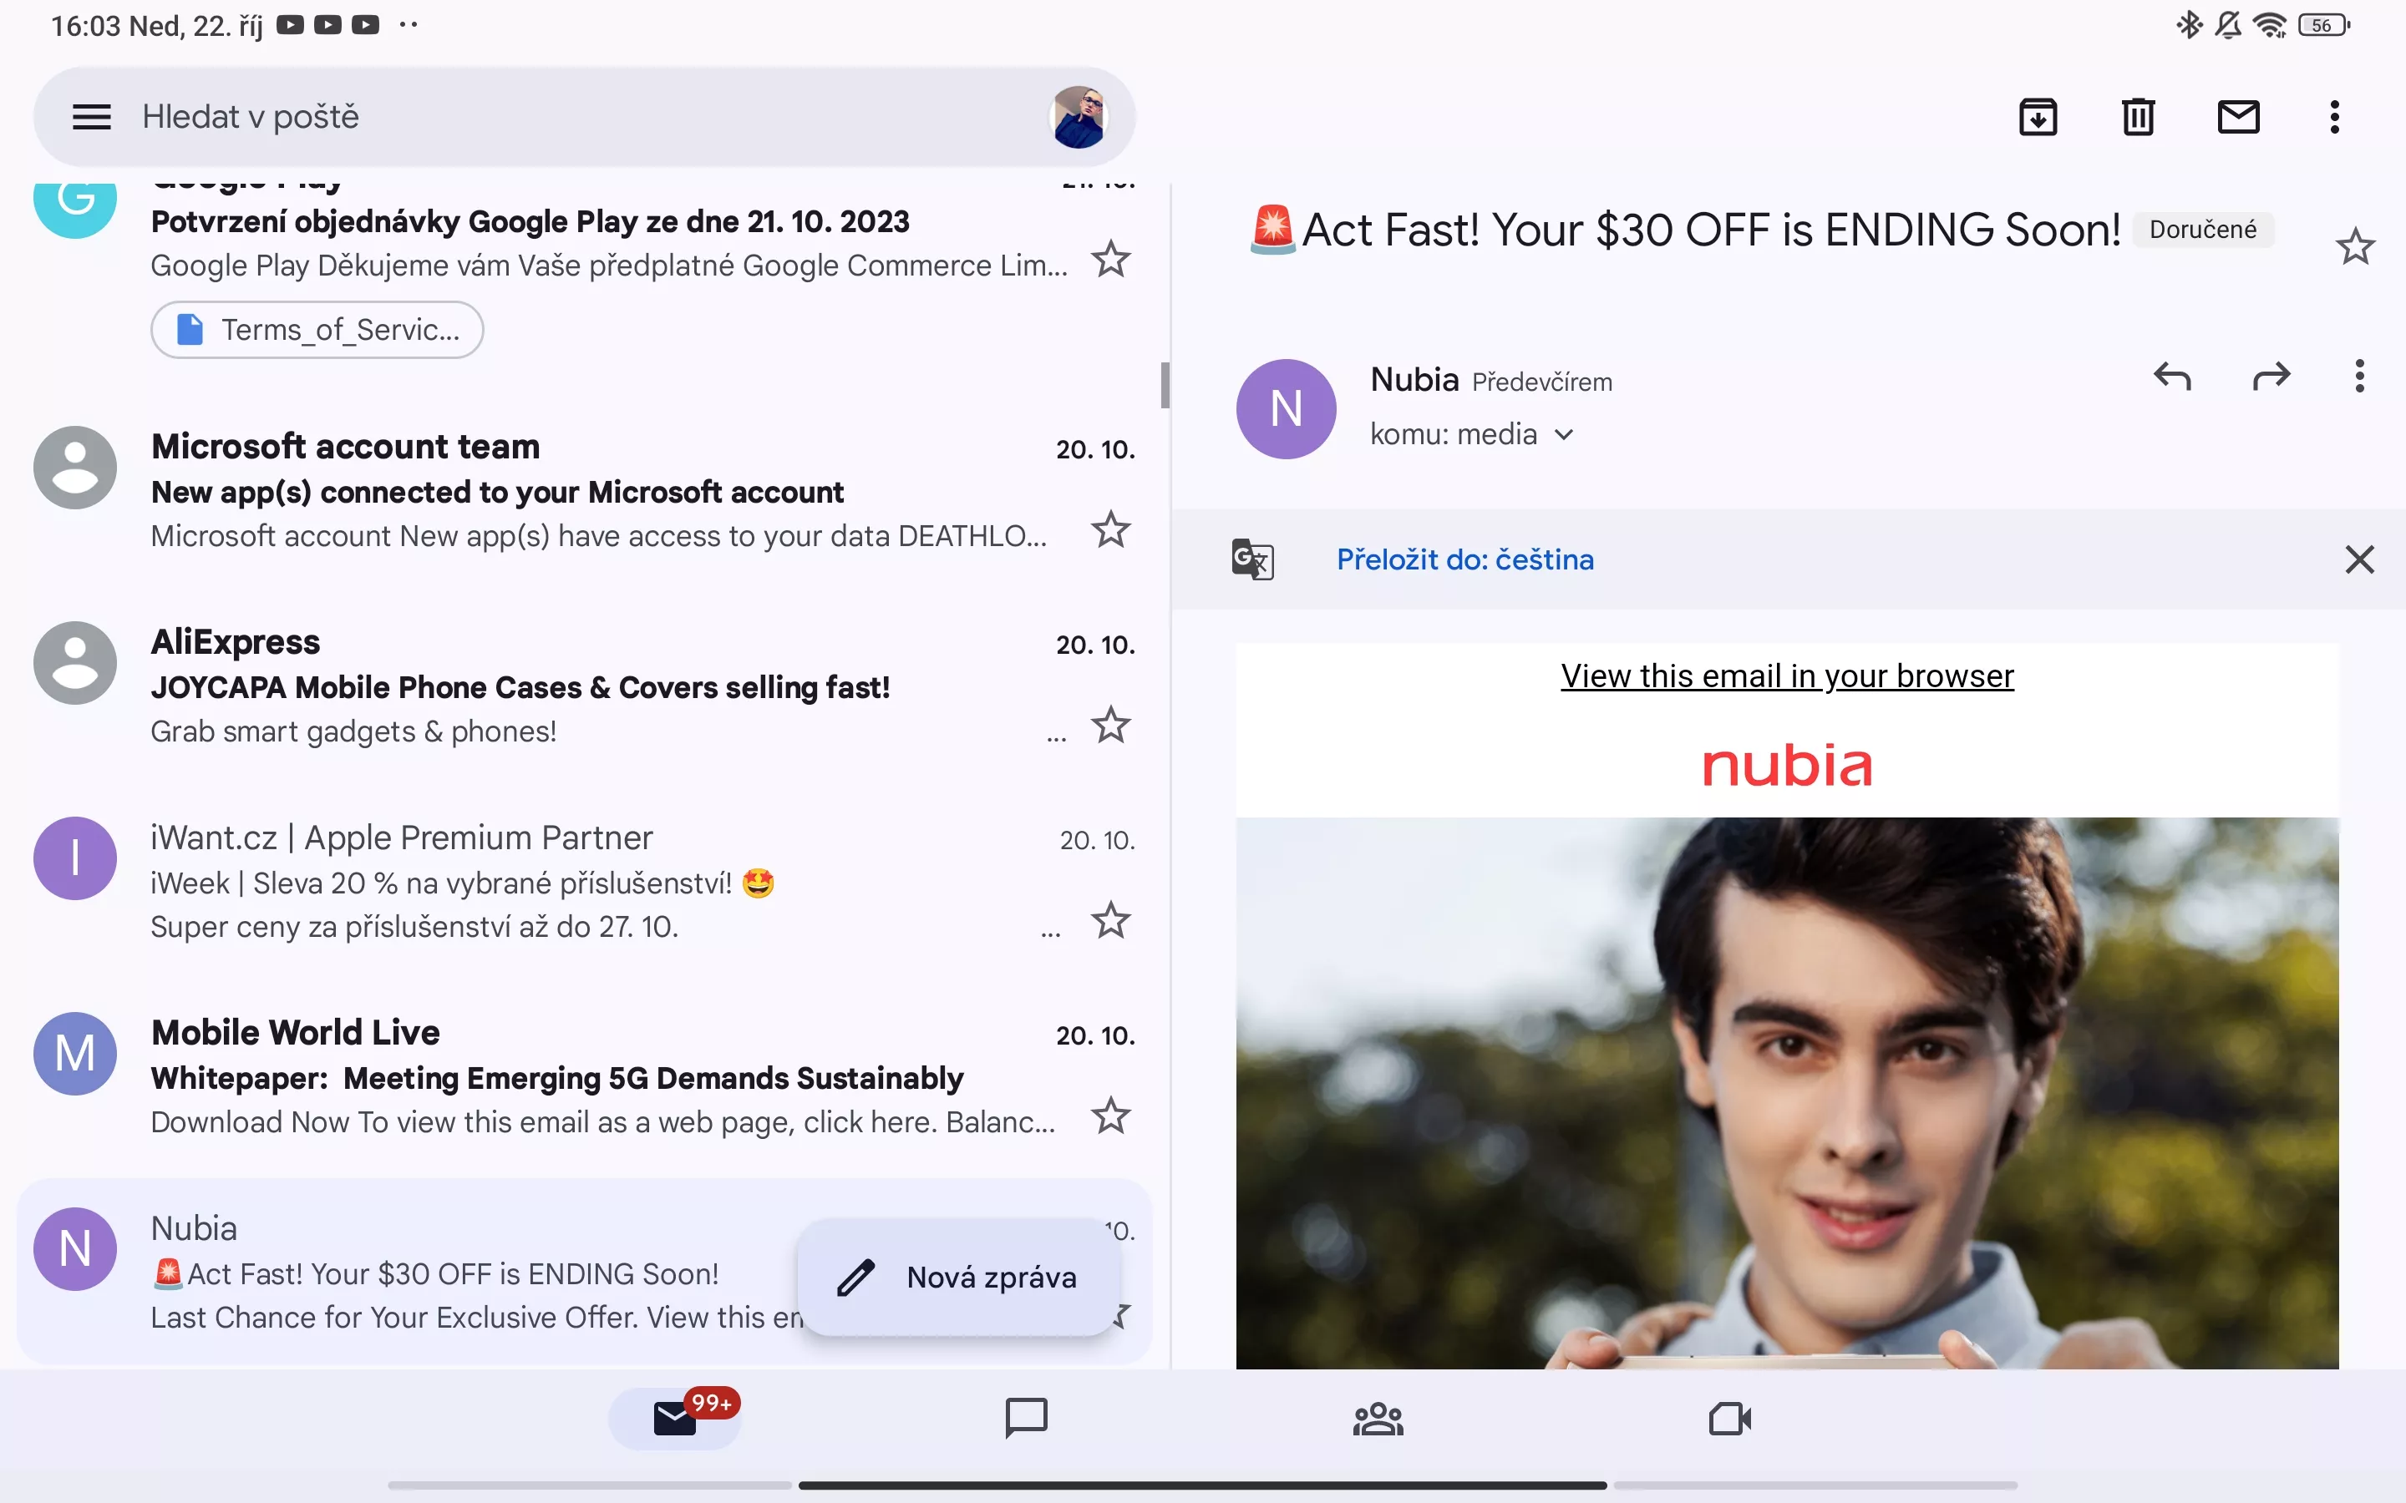2406x1503 pixels.
Task: Archive the open email
Action: (x=2038, y=117)
